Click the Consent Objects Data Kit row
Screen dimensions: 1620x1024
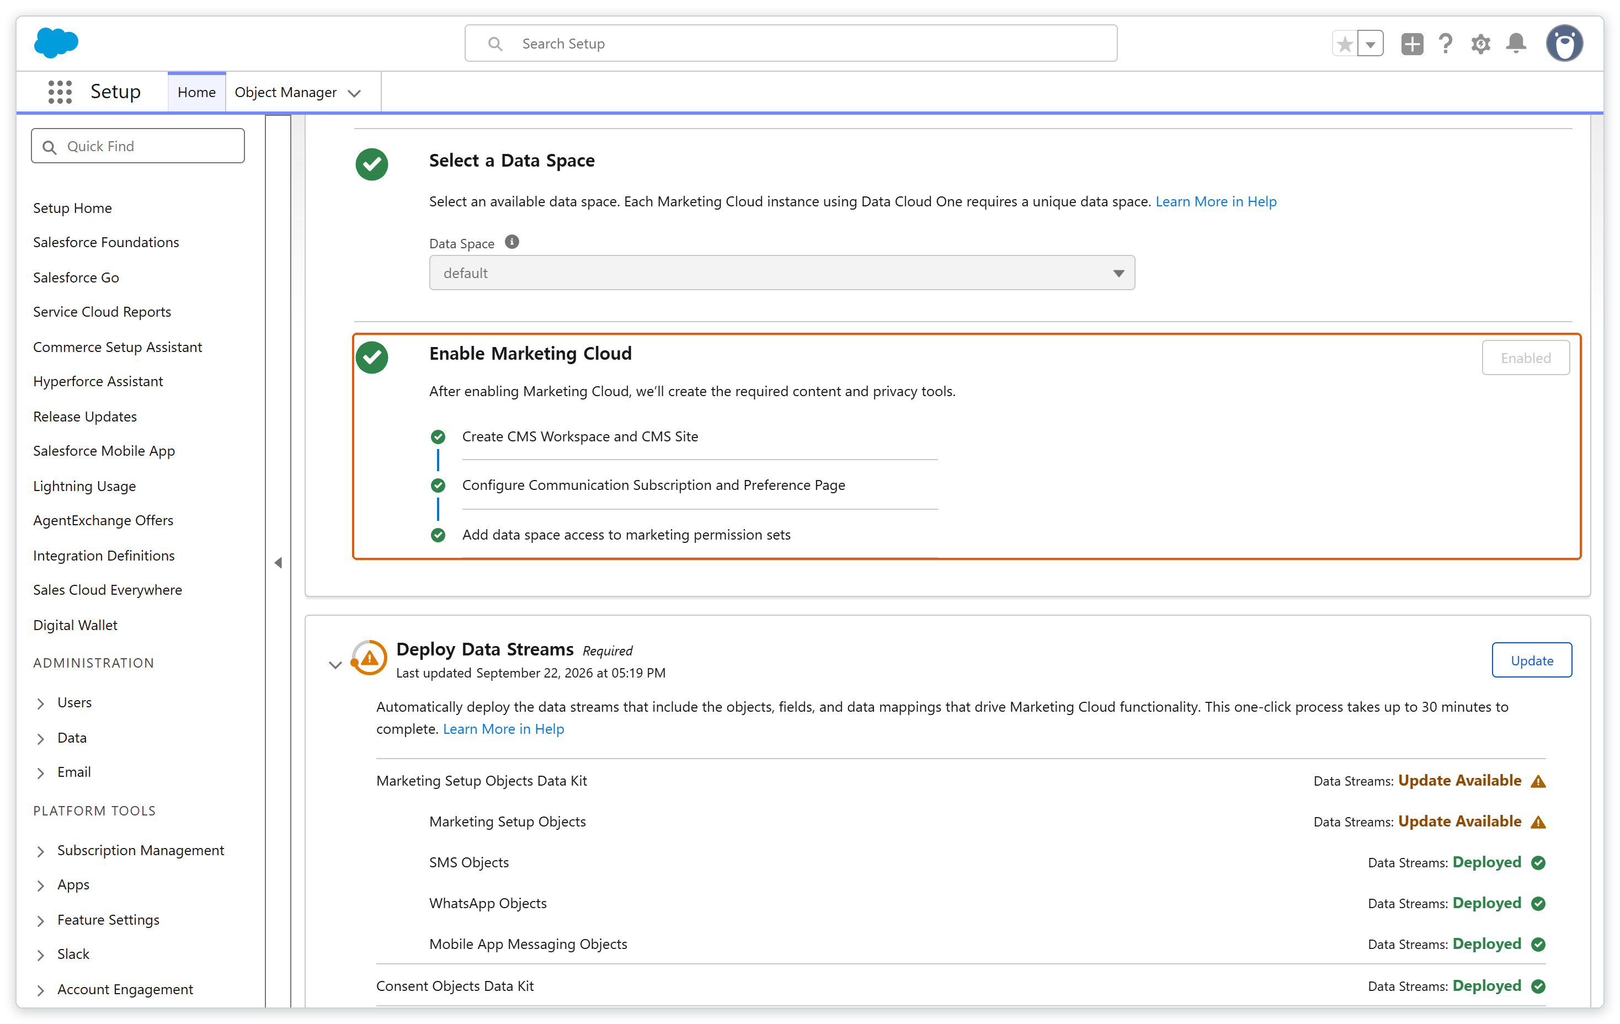(x=961, y=985)
